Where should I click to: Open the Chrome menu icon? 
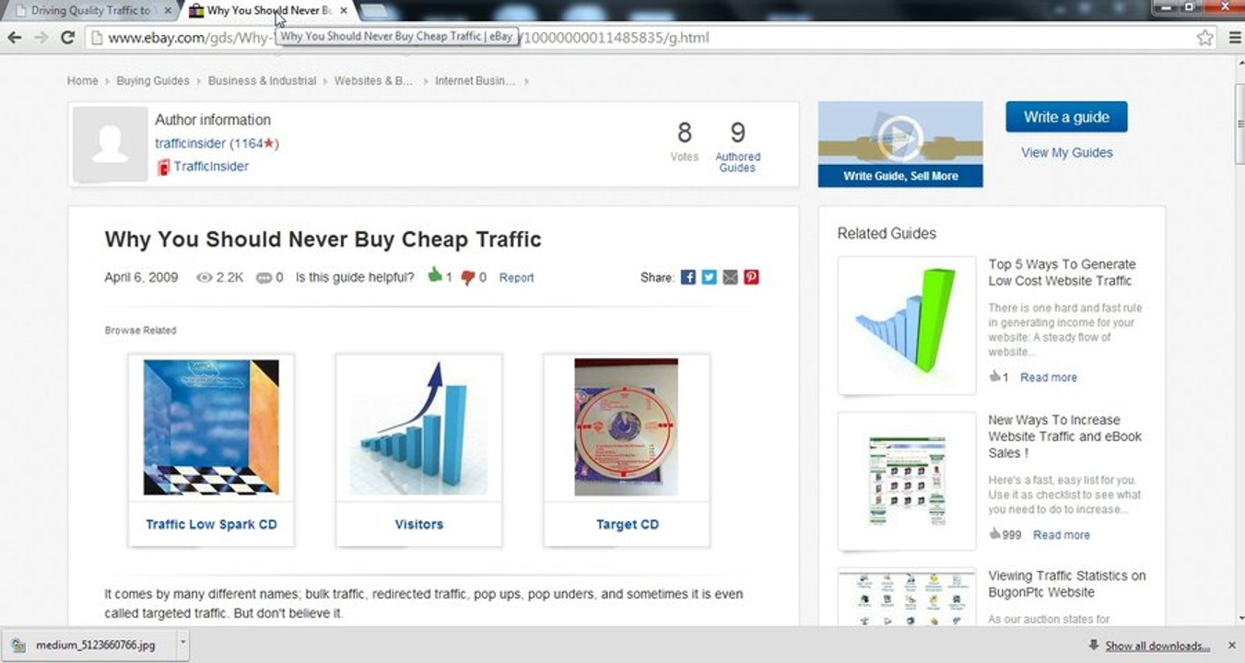(1235, 38)
